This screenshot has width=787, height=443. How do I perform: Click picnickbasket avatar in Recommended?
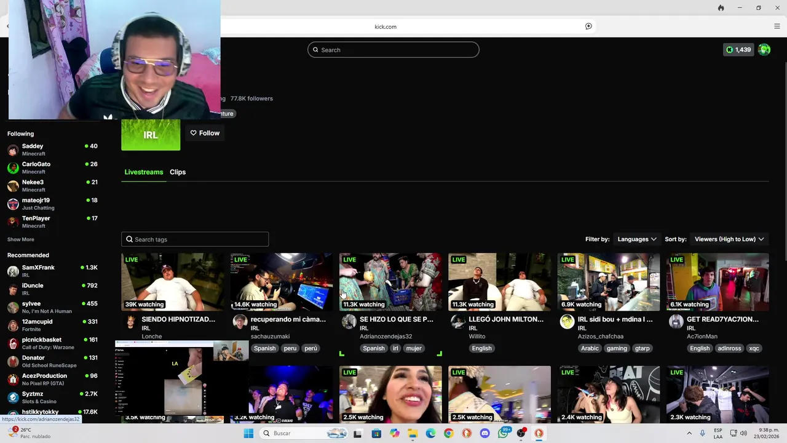click(x=13, y=343)
